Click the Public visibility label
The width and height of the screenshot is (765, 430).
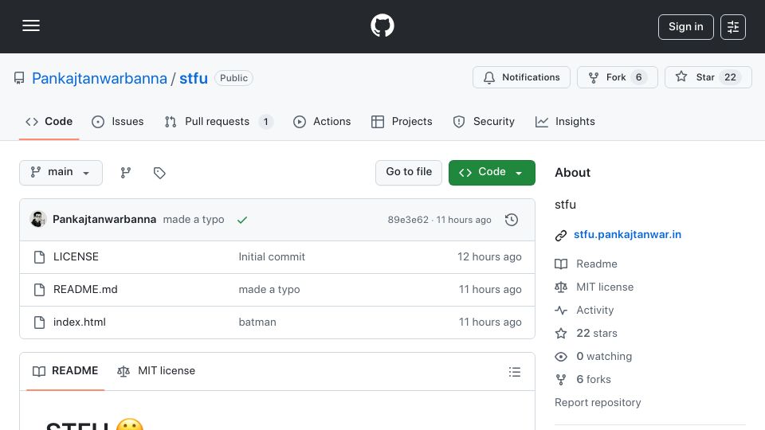point(233,78)
